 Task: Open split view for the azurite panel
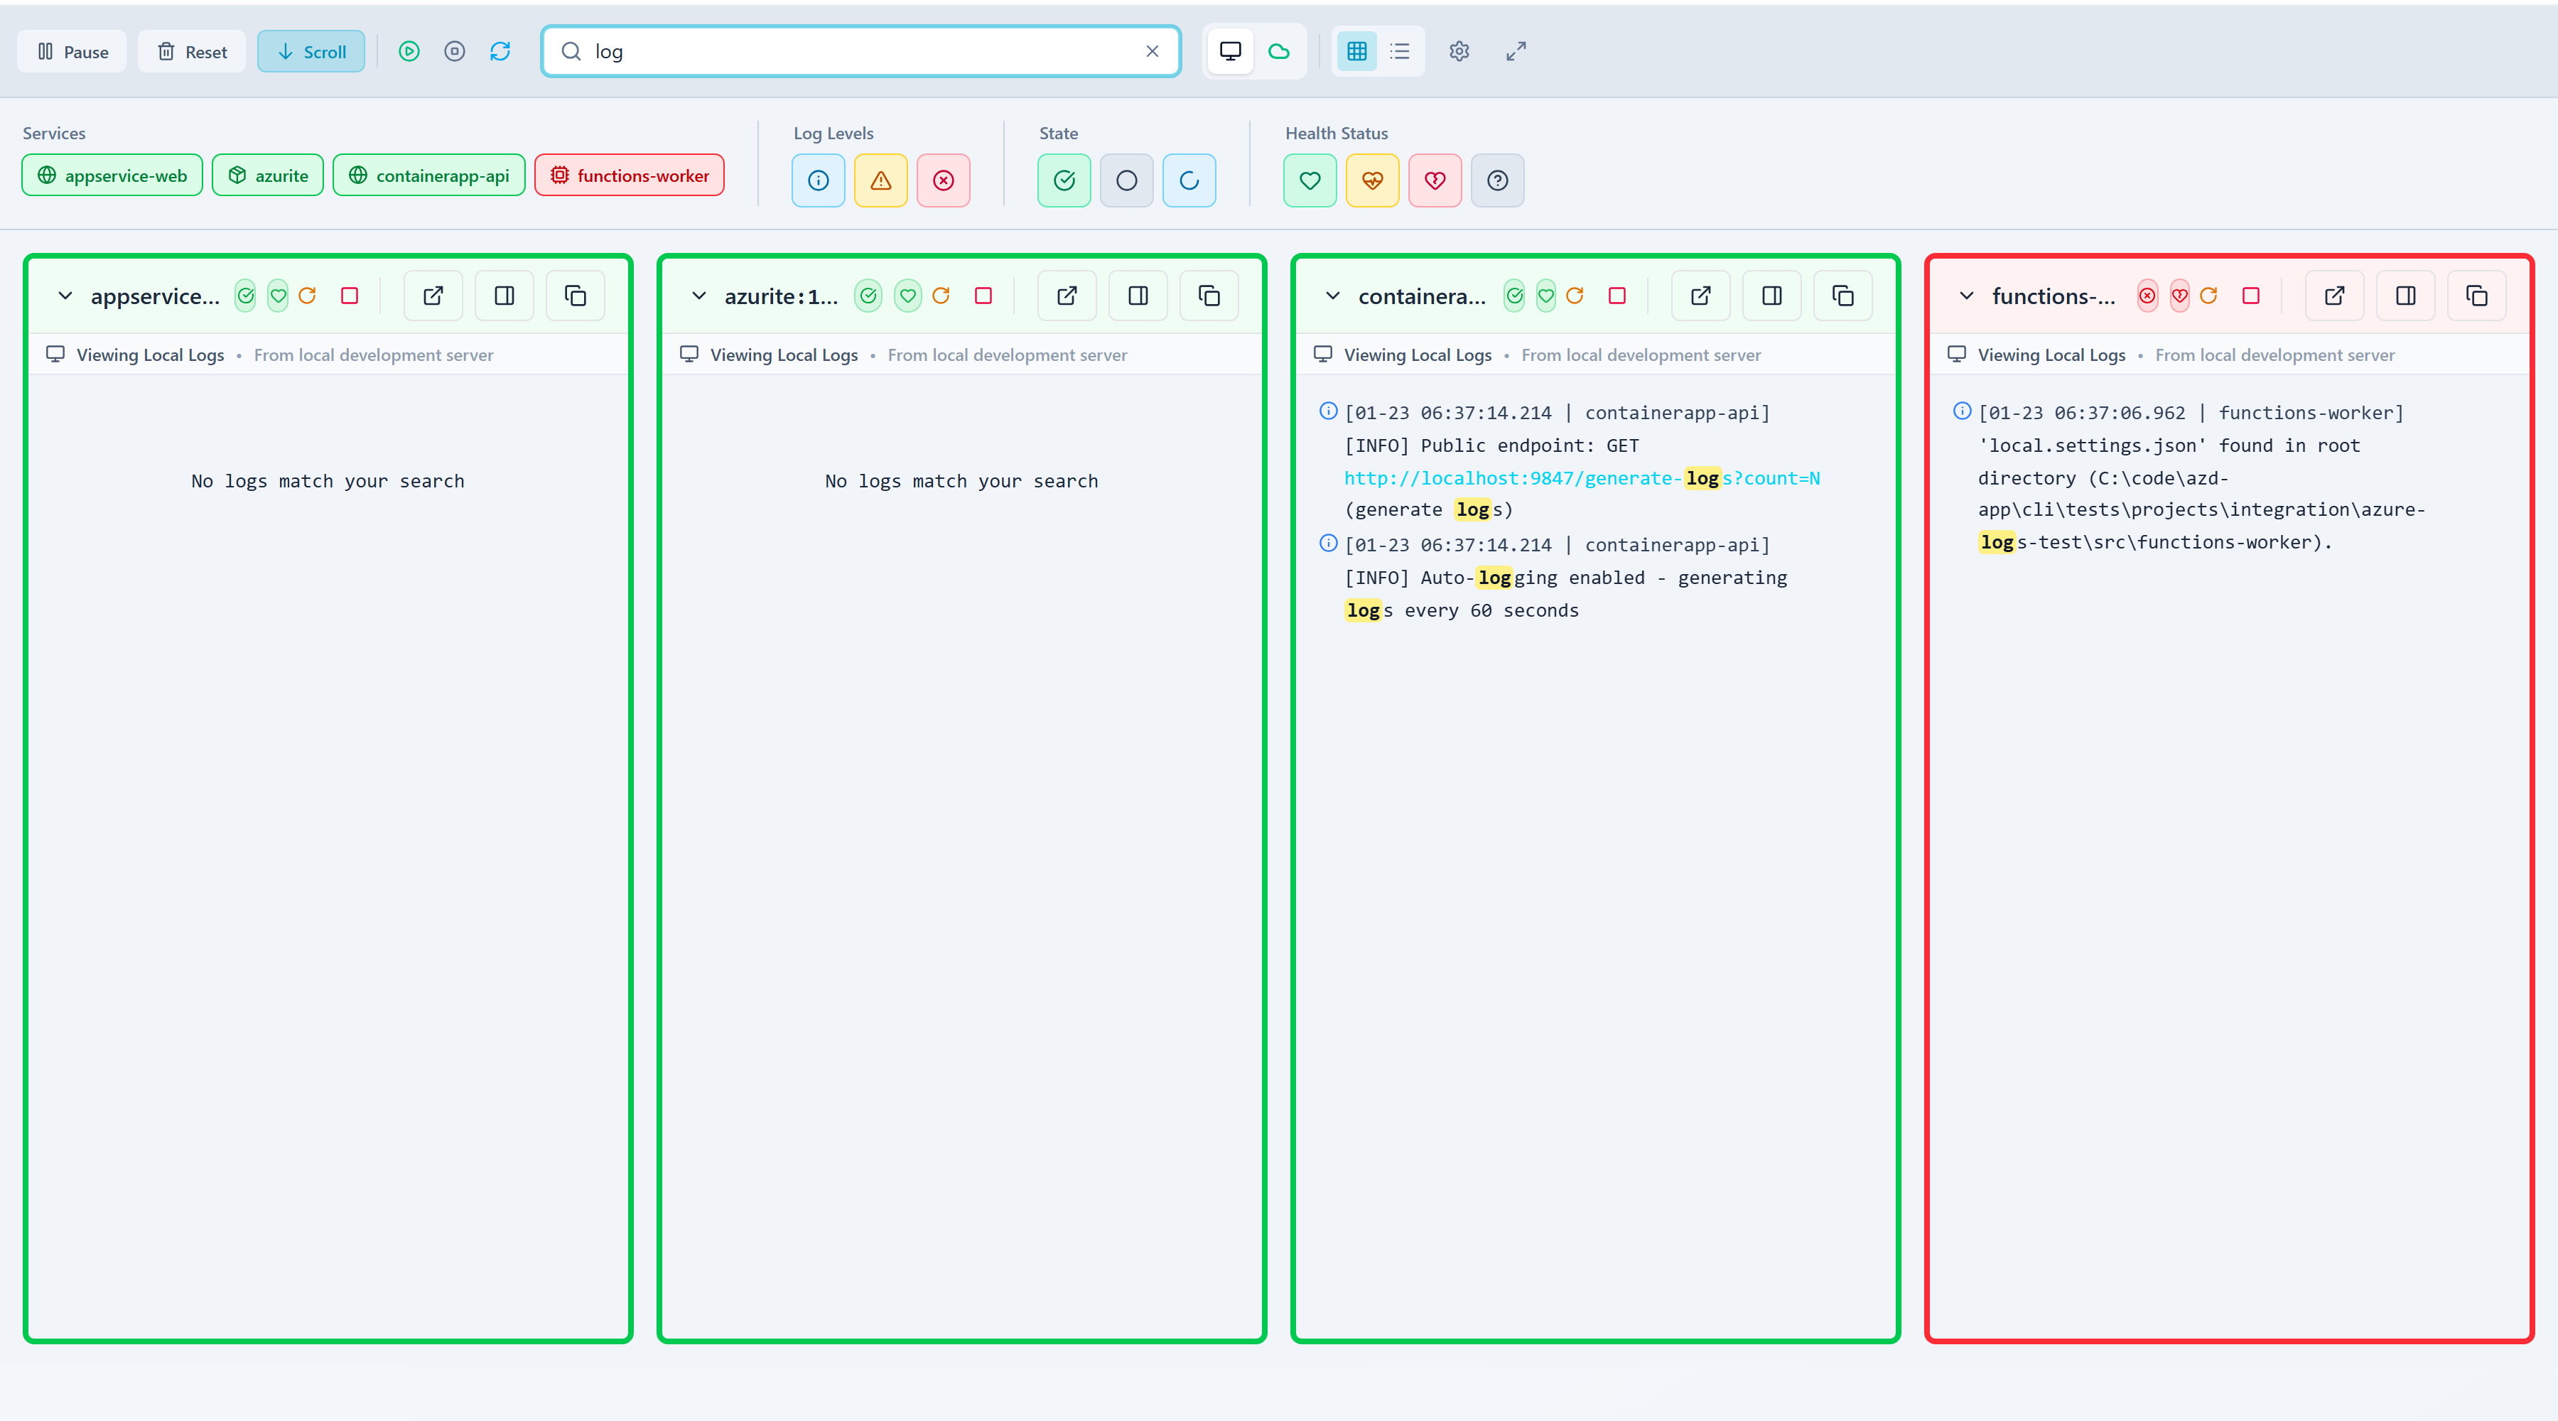tap(1137, 295)
